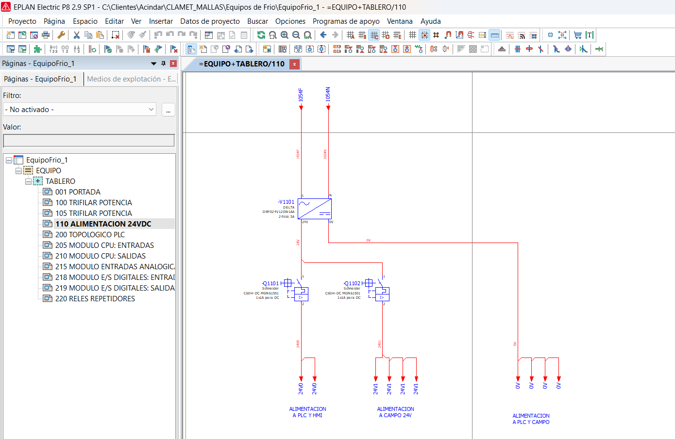675x439 pixels.
Task: Open the Filtro dropdown "No activado"
Action: click(x=80, y=110)
